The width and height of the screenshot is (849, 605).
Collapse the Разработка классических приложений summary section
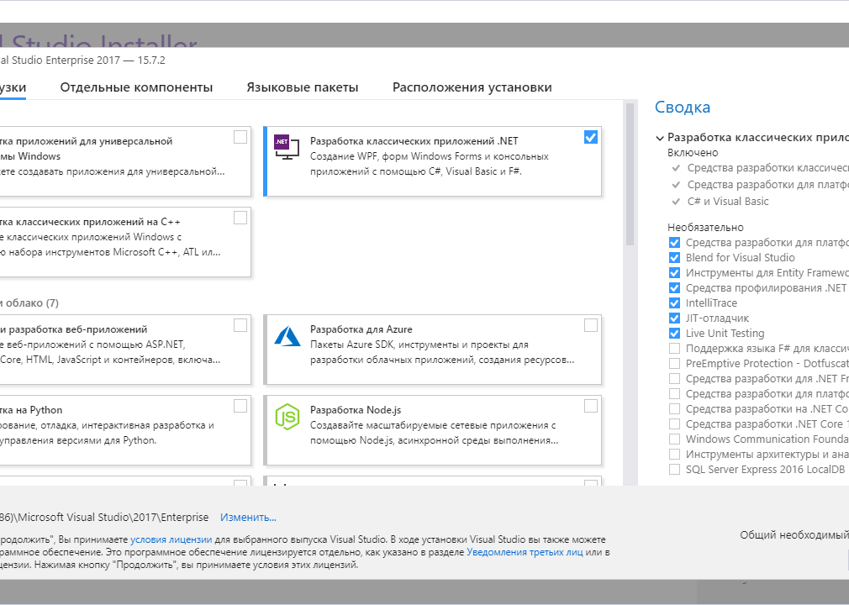point(660,138)
